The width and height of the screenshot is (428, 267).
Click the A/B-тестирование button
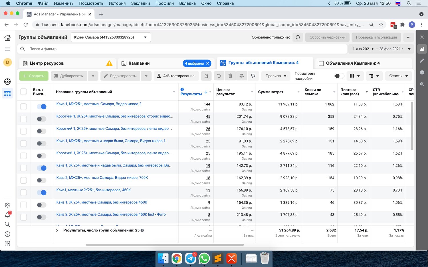point(176,76)
